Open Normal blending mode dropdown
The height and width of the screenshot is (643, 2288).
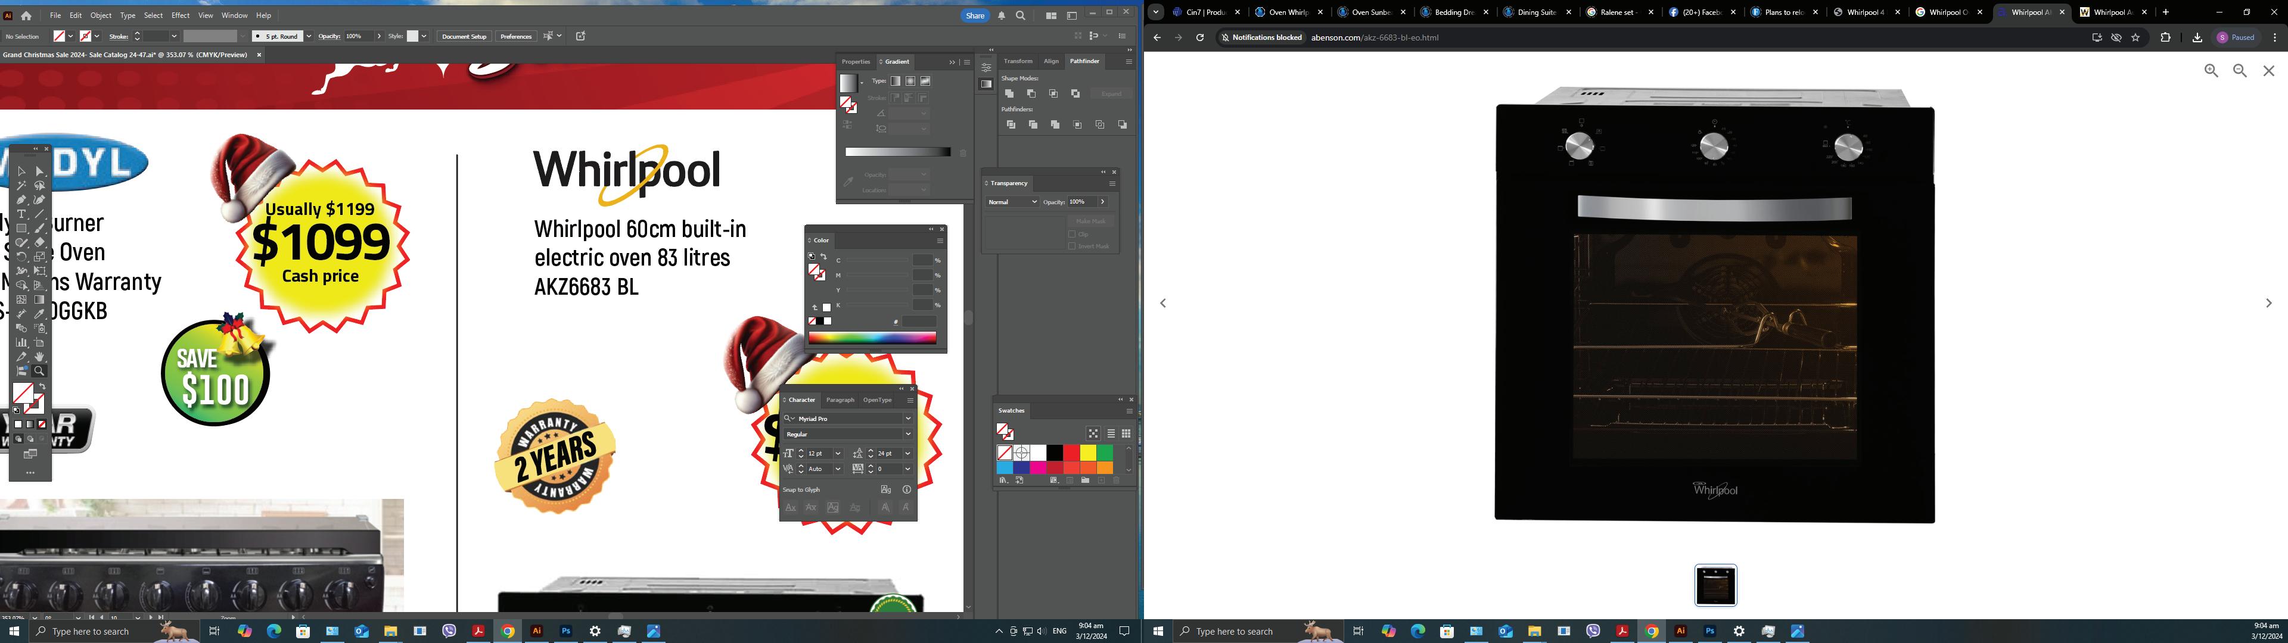click(x=1012, y=202)
